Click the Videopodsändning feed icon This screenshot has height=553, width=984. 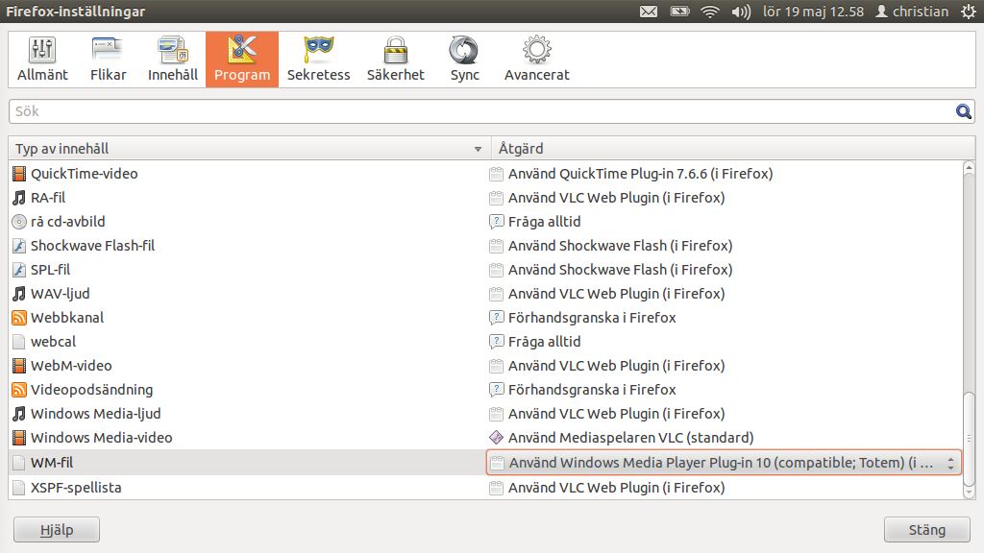(x=19, y=390)
